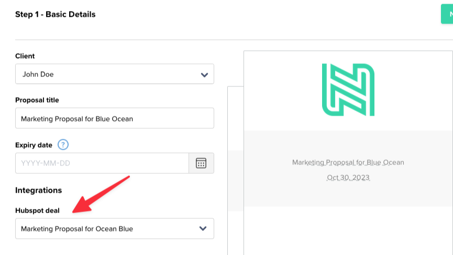The height and width of the screenshot is (255, 453).
Task: Click the Client field label
Action: coord(25,56)
